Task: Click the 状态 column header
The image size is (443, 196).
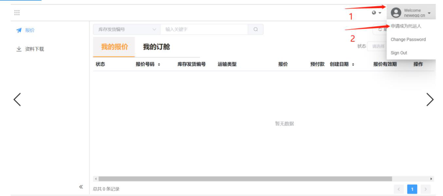Action: pyautogui.click(x=100, y=64)
